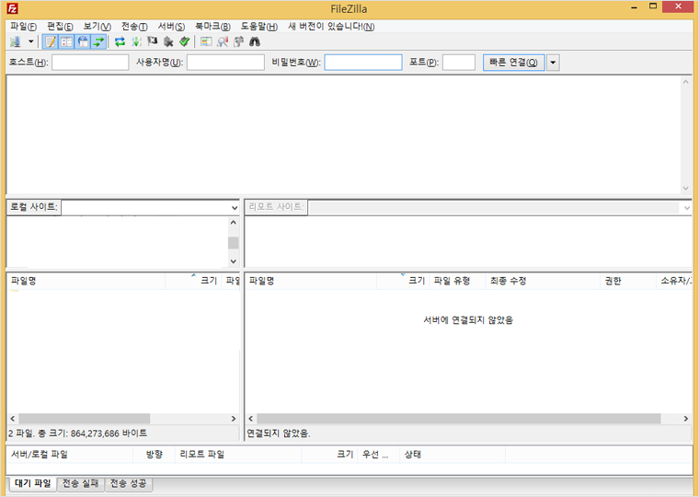Click the process queue toolbar icon
The height and width of the screenshot is (497, 699).
click(136, 41)
